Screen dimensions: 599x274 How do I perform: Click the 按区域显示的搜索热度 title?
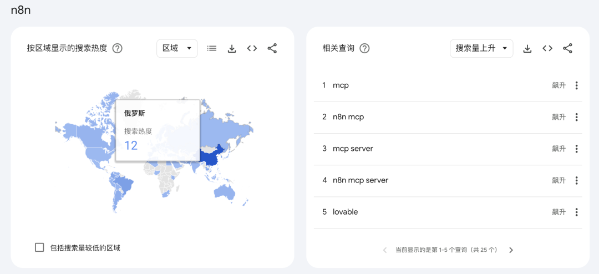click(67, 49)
